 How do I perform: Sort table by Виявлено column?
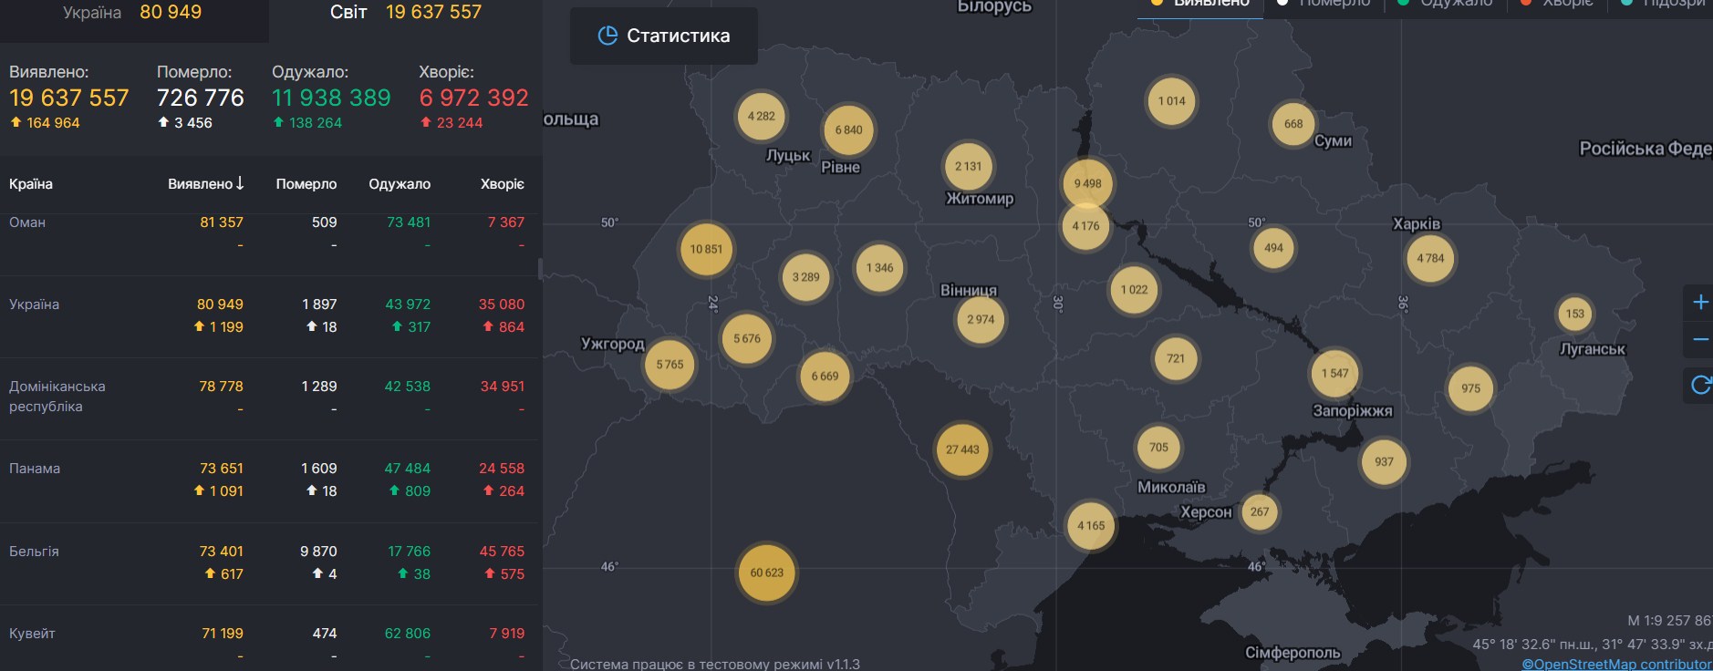point(204,184)
